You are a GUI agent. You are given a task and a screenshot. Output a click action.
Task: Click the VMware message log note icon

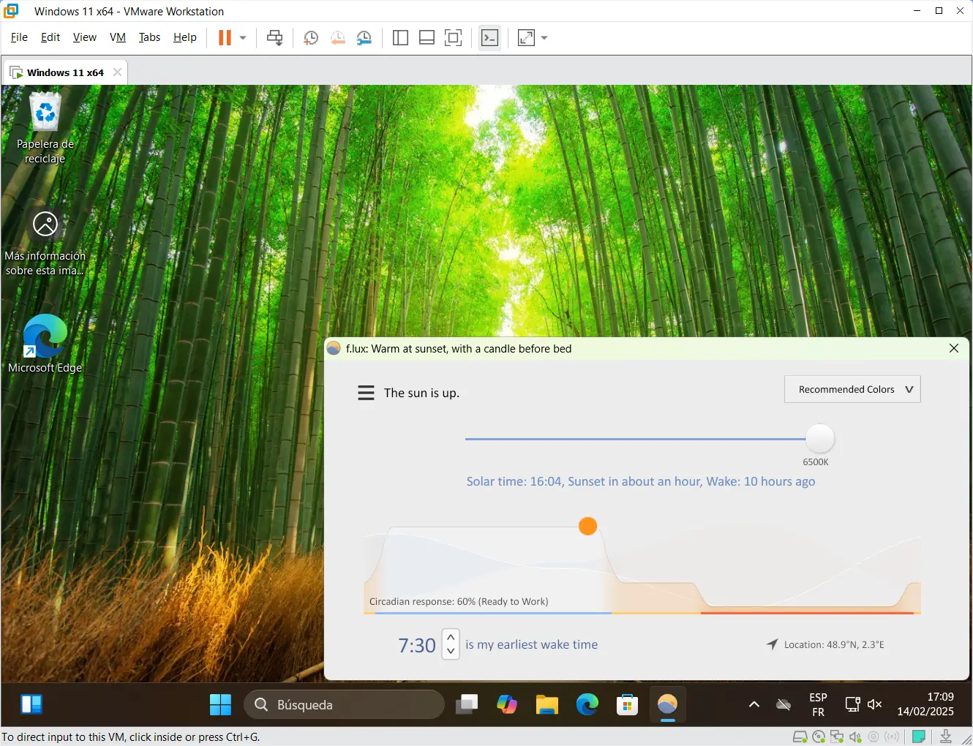coord(919,736)
